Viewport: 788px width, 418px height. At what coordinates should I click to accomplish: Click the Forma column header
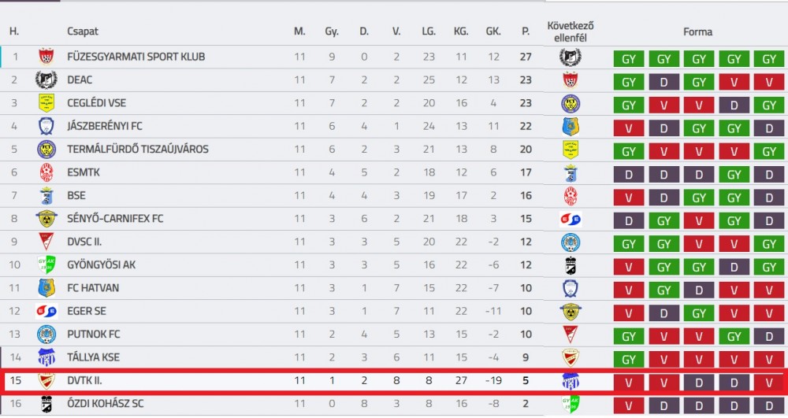tap(697, 31)
